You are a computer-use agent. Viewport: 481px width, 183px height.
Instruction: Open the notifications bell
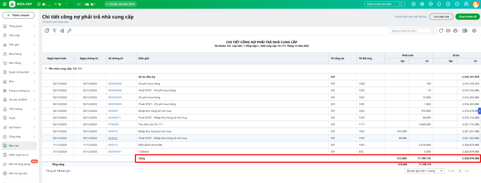point(439,4)
